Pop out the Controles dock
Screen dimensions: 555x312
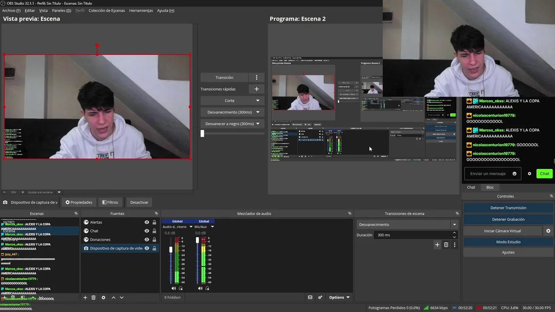tap(552, 196)
